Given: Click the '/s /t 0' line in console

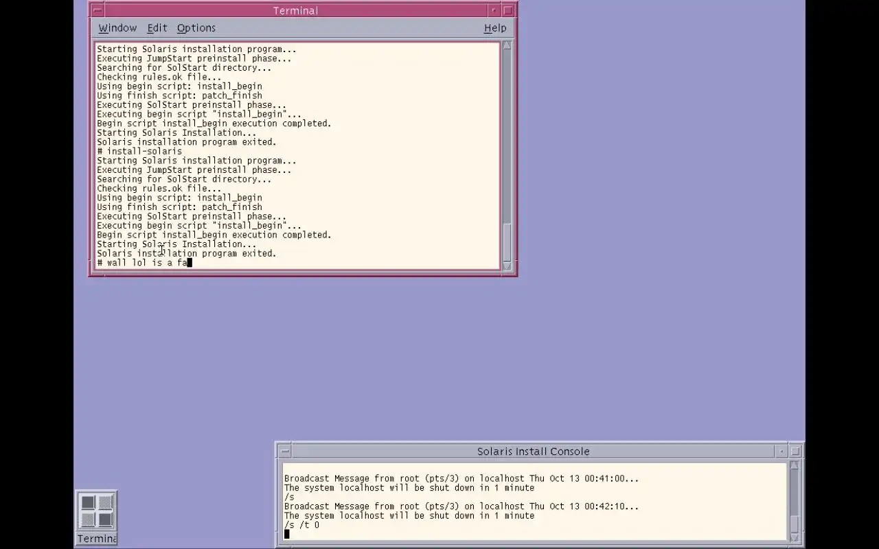Looking at the screenshot, I should pos(302,525).
